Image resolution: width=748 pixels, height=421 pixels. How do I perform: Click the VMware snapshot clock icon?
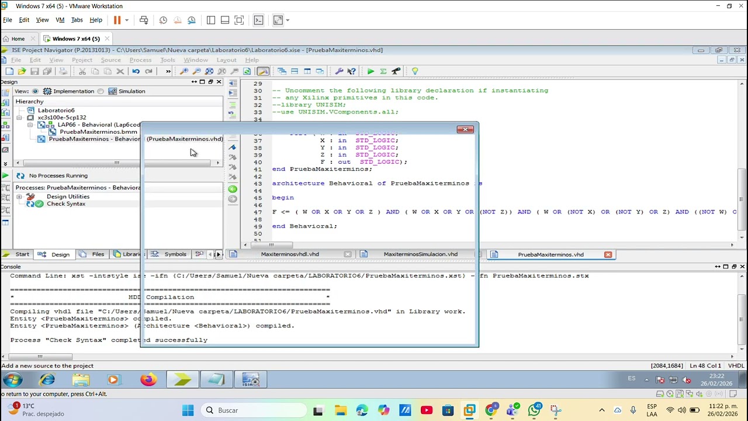(163, 20)
